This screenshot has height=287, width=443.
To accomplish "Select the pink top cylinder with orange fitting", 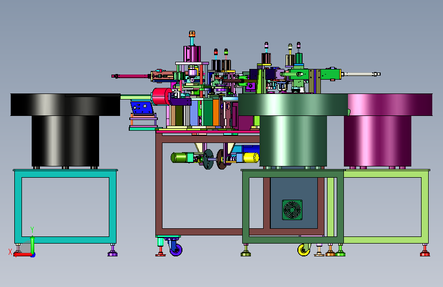I will pyautogui.click(x=192, y=54).
